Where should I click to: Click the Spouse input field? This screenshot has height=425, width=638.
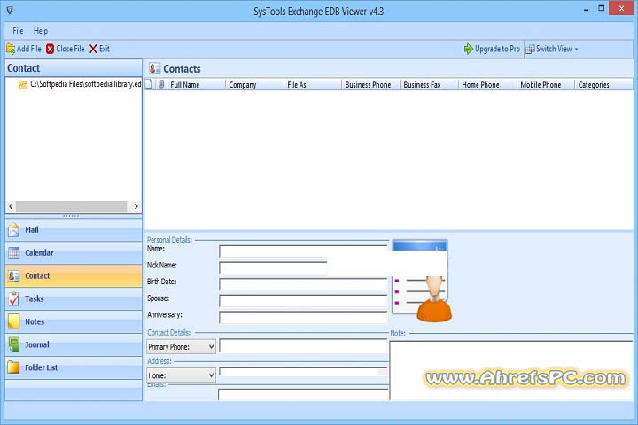pos(303,301)
